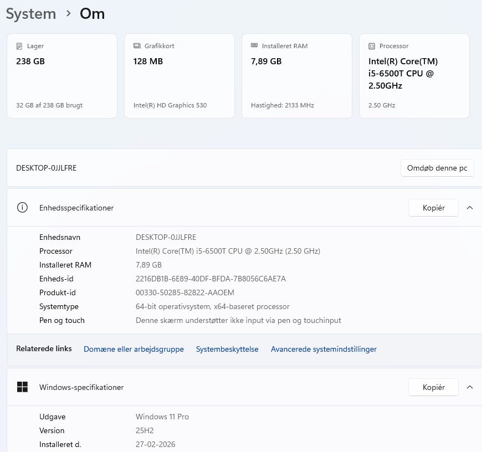Open the Systembeskyttelse link
This screenshot has height=452, width=482.
[227, 349]
